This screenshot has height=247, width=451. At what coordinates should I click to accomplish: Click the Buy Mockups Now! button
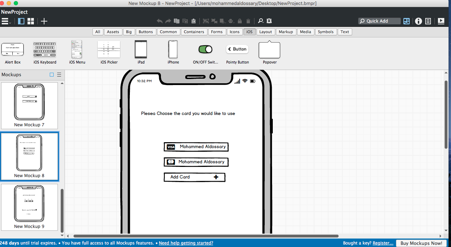point(421,243)
